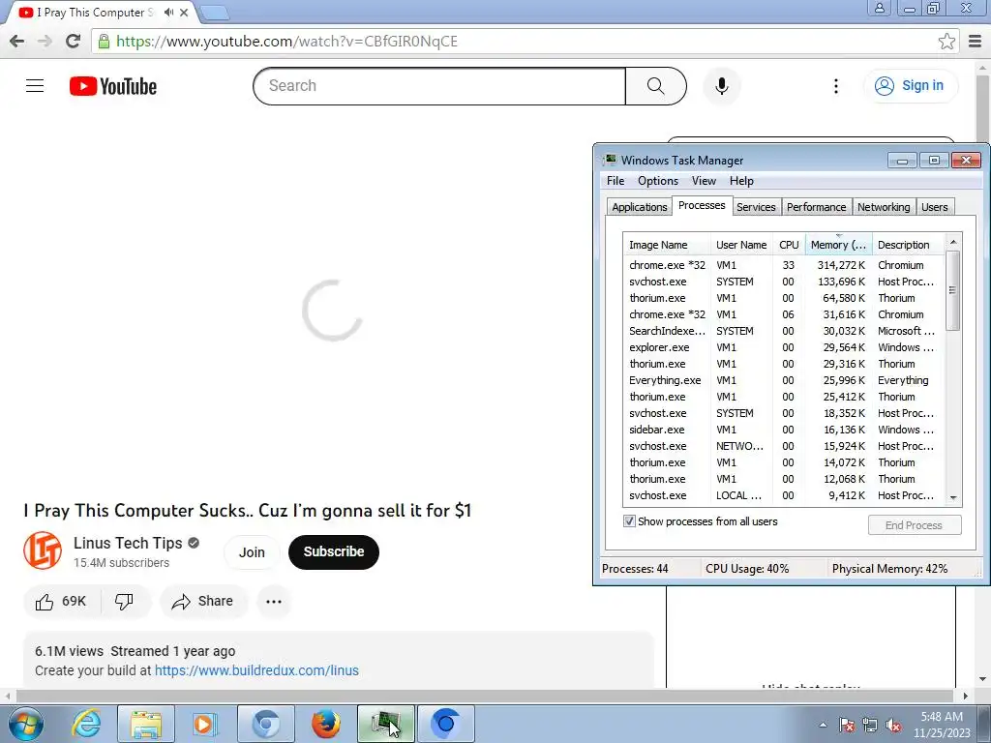Open the Task Manager Options menu

click(x=658, y=181)
